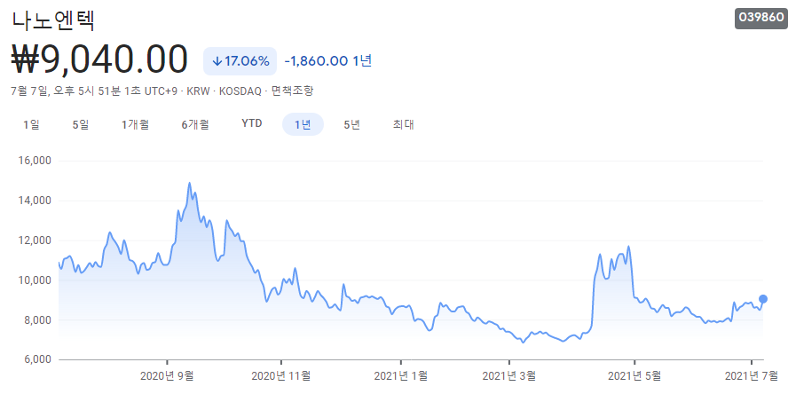Click the 16,000 y-axis label
The image size is (796, 394).
[x=35, y=161]
